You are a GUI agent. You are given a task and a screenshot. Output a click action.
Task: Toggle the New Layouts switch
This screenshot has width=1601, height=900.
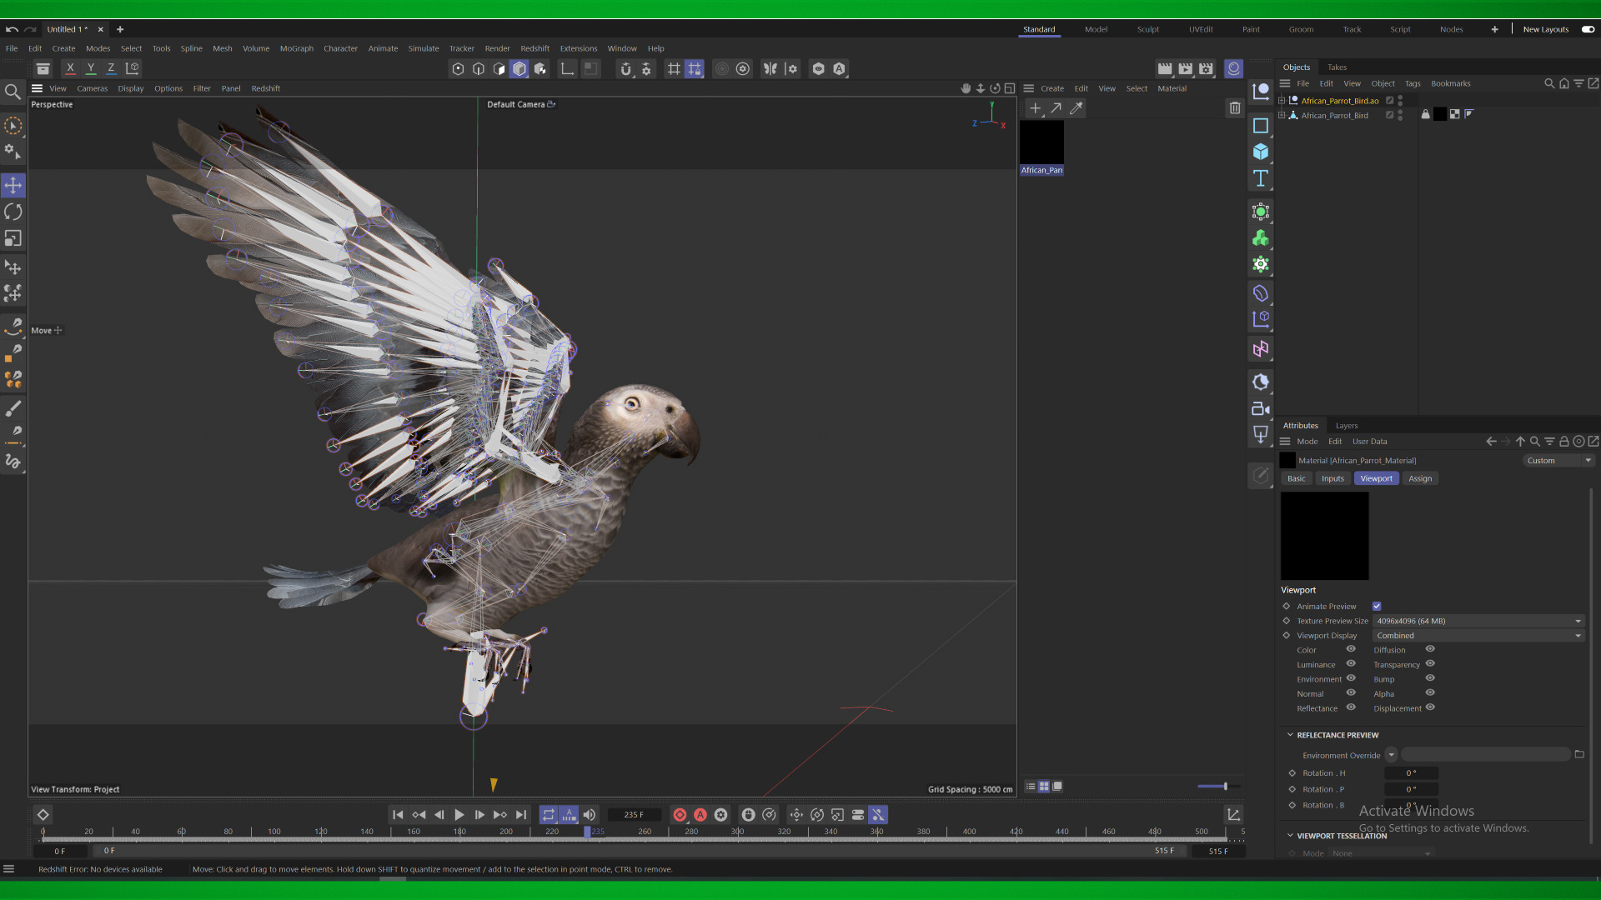point(1588,29)
